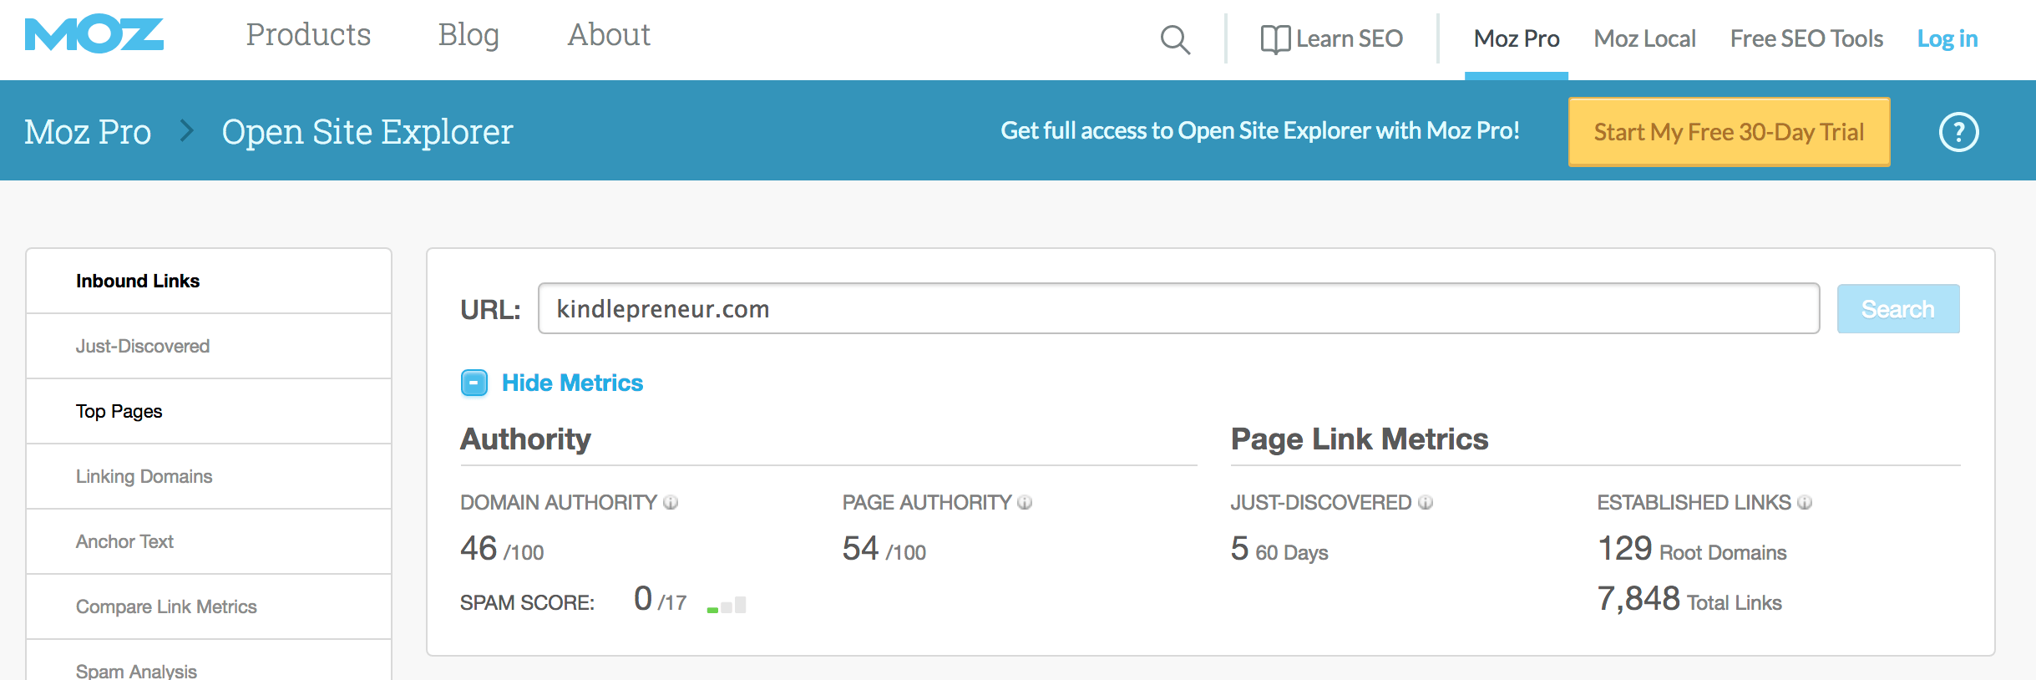Viewport: 2036px width, 680px height.
Task: Click the Open Site Explorer breadcrumb
Action: point(367,131)
